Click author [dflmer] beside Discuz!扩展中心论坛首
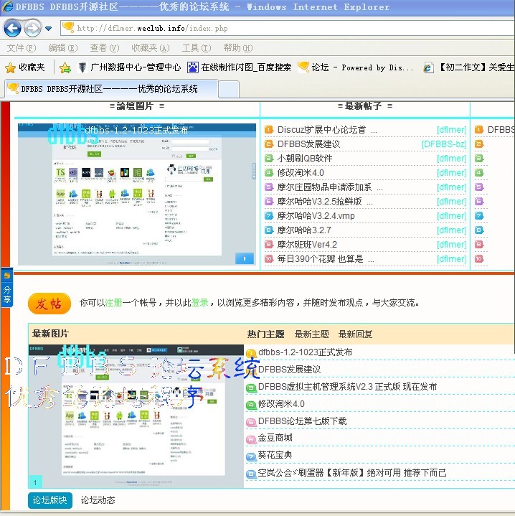The image size is (515, 516). [x=452, y=130]
